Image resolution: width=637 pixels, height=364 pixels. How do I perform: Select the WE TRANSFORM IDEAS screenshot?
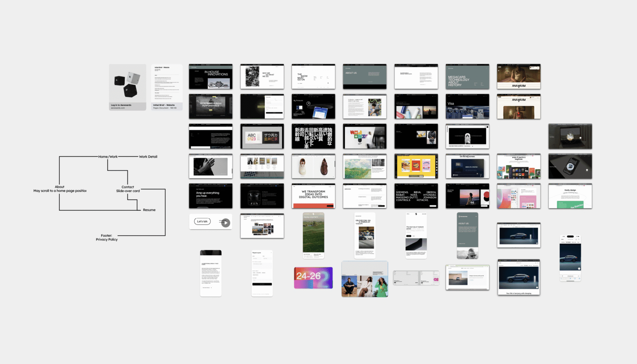pos(313,196)
